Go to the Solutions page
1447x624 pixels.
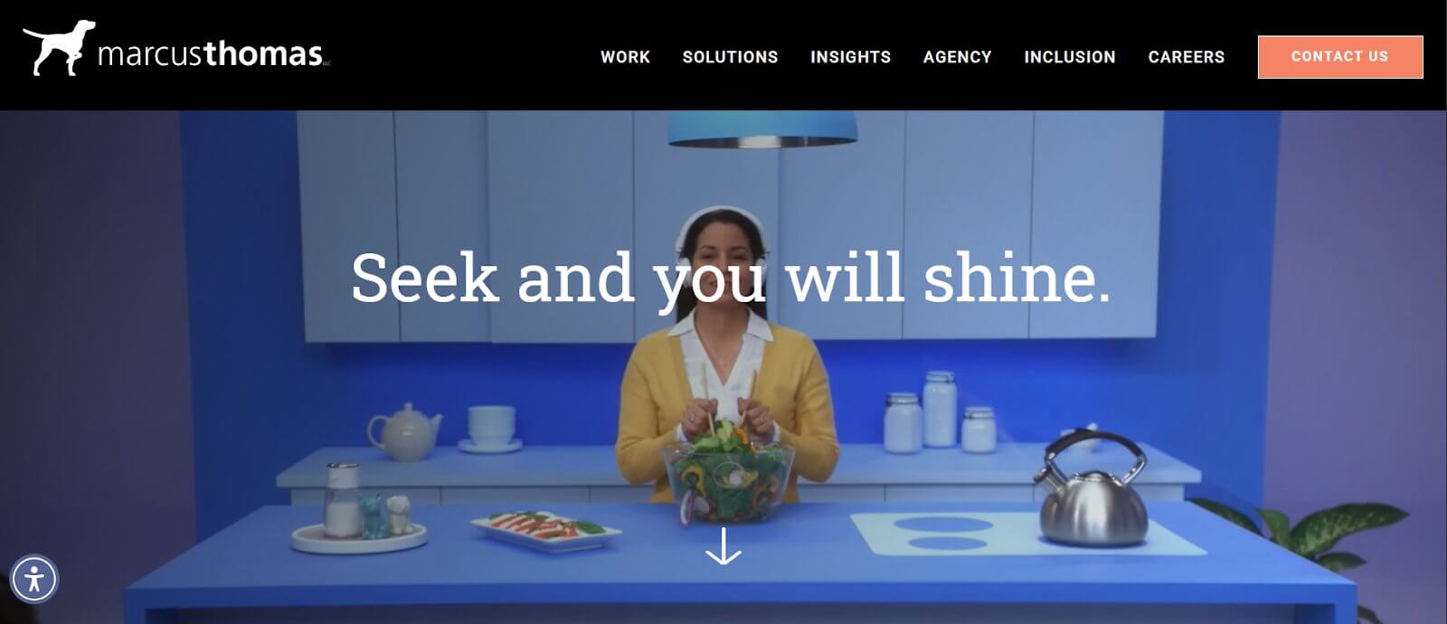tap(731, 57)
